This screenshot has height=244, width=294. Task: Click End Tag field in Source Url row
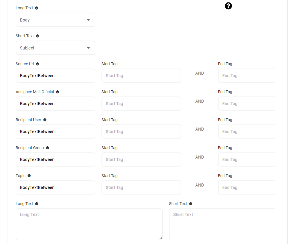(x=246, y=76)
